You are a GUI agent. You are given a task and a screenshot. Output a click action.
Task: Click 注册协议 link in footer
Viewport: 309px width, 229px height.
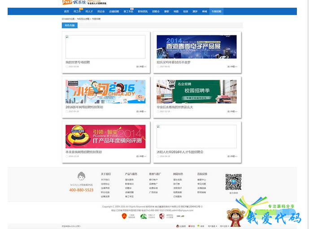click(105, 184)
